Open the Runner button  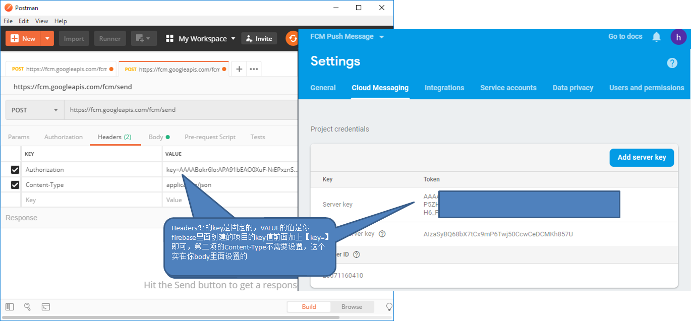(110, 38)
